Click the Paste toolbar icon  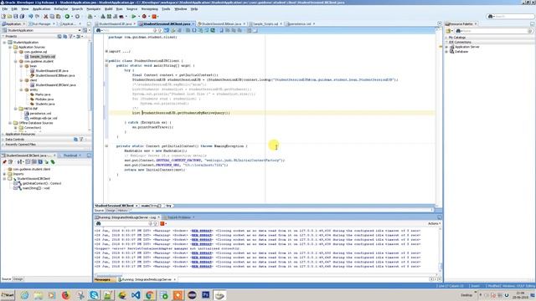58,17
